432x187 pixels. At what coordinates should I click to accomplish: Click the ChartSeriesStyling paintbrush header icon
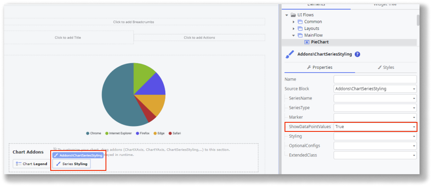(x=290, y=54)
